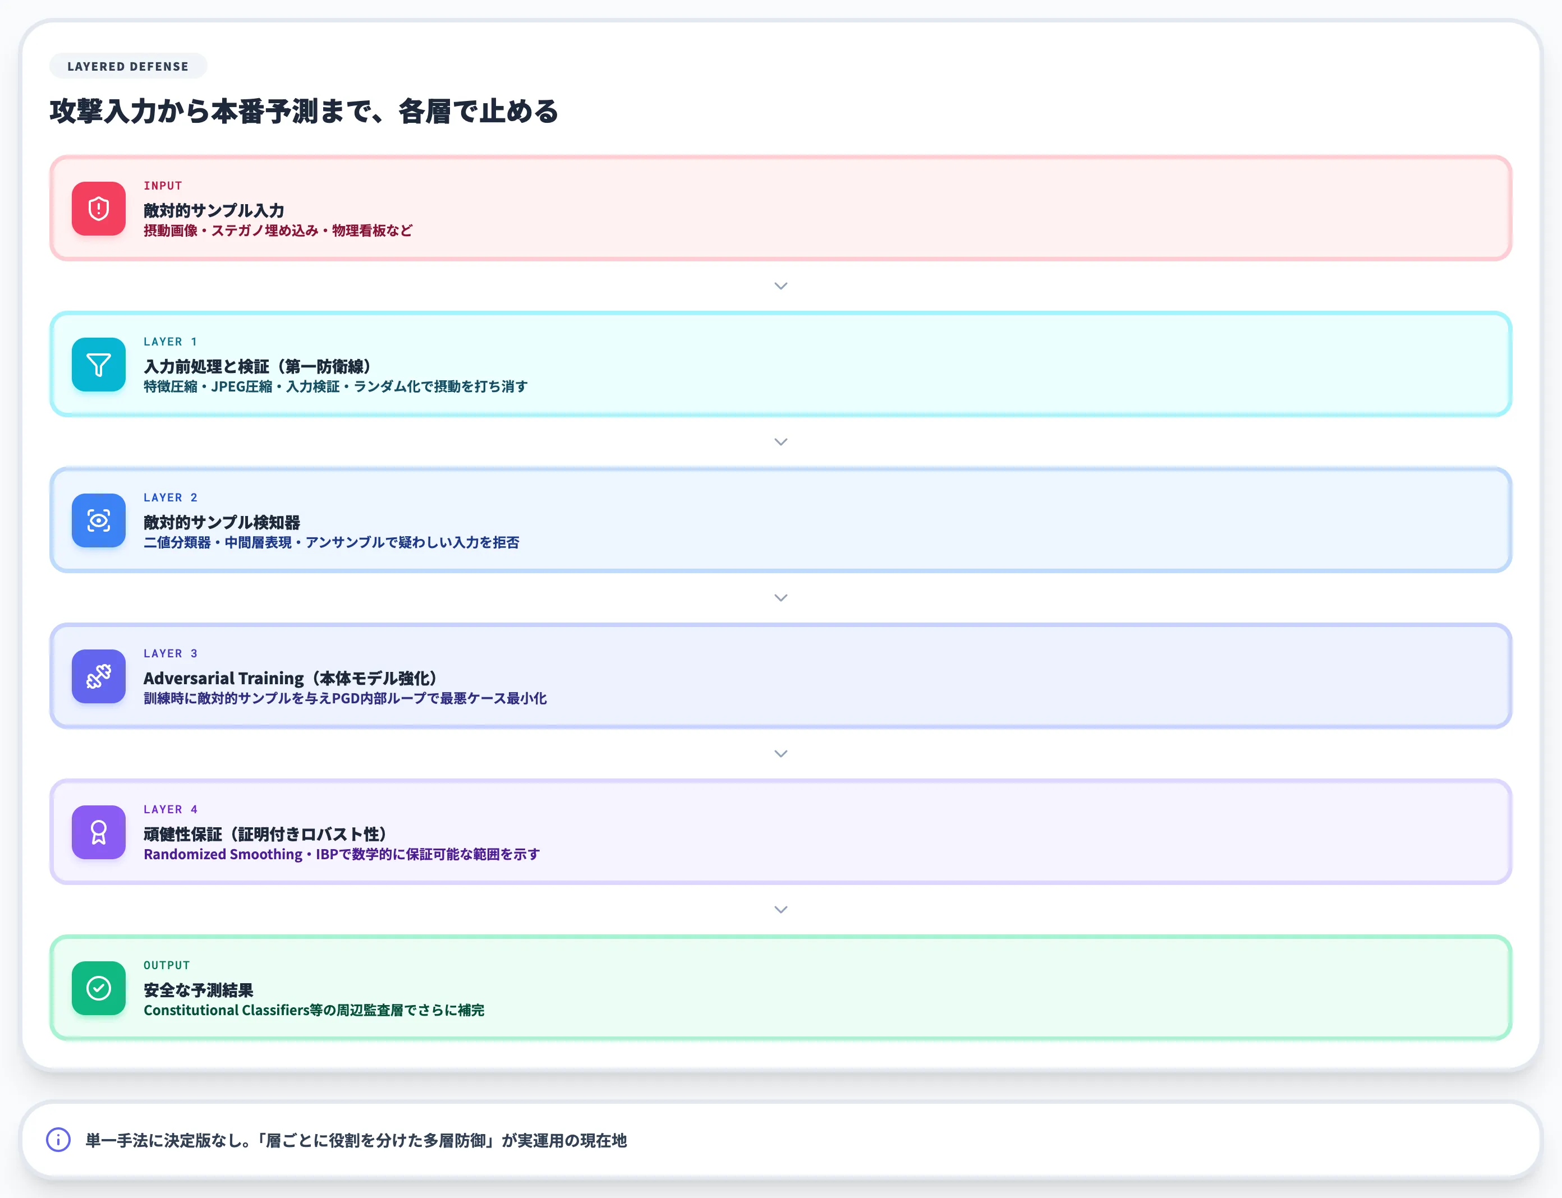Click chevron below the INPUT card

tap(781, 286)
